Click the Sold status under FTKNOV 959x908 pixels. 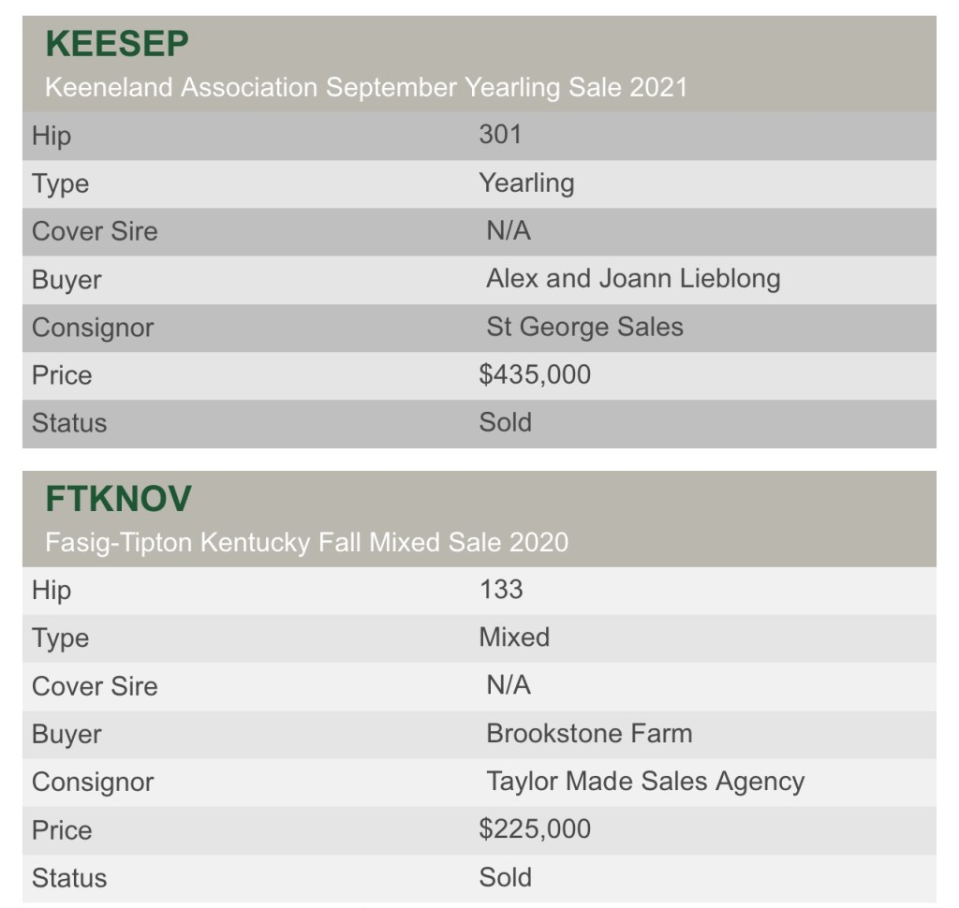point(506,877)
